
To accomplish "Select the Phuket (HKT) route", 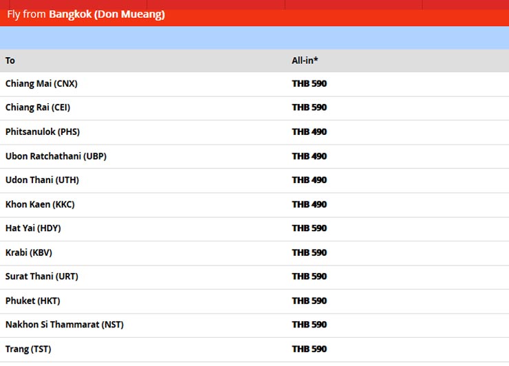I will pyautogui.click(x=31, y=301).
